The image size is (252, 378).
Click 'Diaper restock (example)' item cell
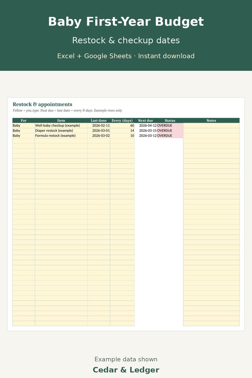pos(61,130)
